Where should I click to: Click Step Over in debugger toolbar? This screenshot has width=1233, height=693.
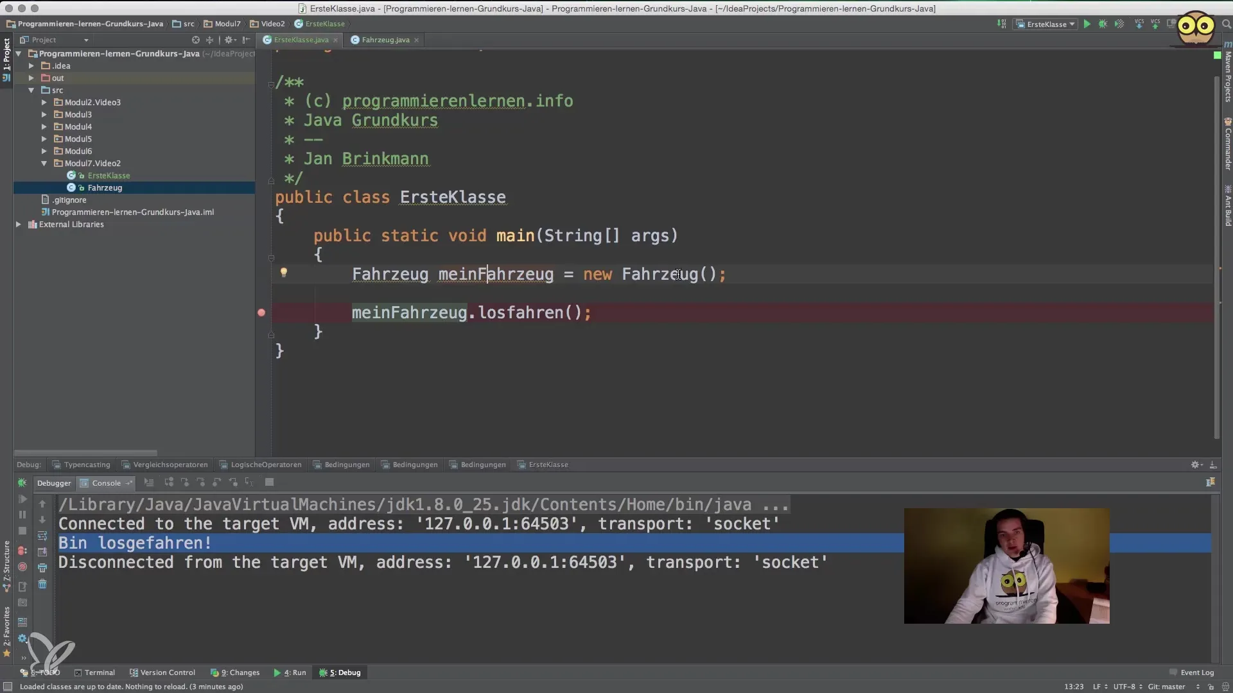[169, 483]
